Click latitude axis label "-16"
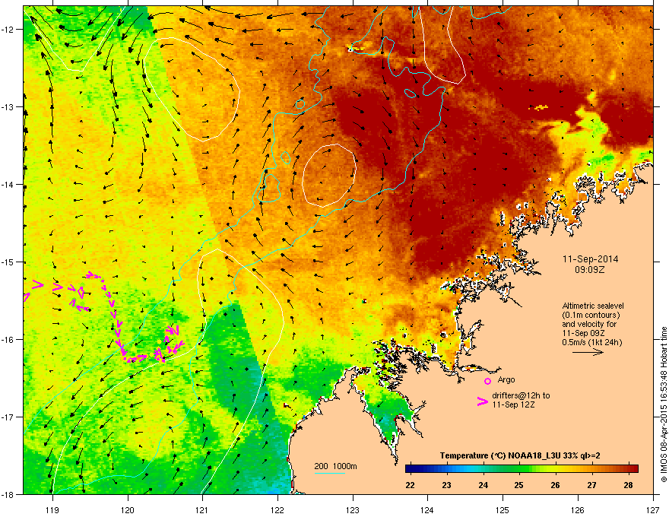 pyautogui.click(x=8, y=340)
